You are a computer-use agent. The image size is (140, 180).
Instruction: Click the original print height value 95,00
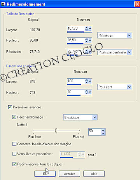(x=34, y=40)
